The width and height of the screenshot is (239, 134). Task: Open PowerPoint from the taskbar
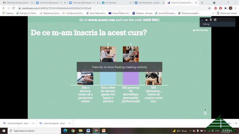click(x=104, y=131)
